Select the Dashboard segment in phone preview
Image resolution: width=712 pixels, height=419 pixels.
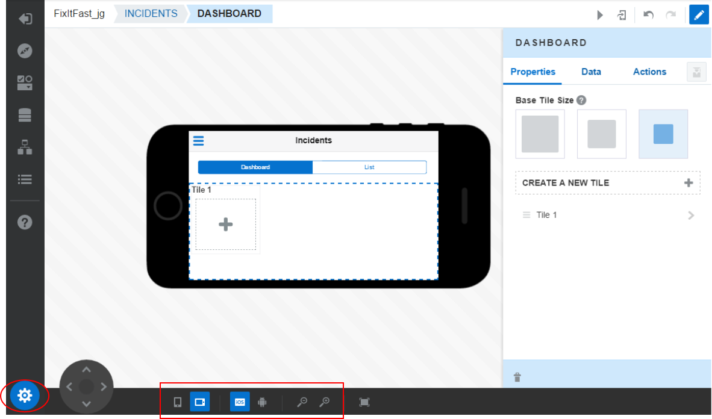tap(255, 167)
